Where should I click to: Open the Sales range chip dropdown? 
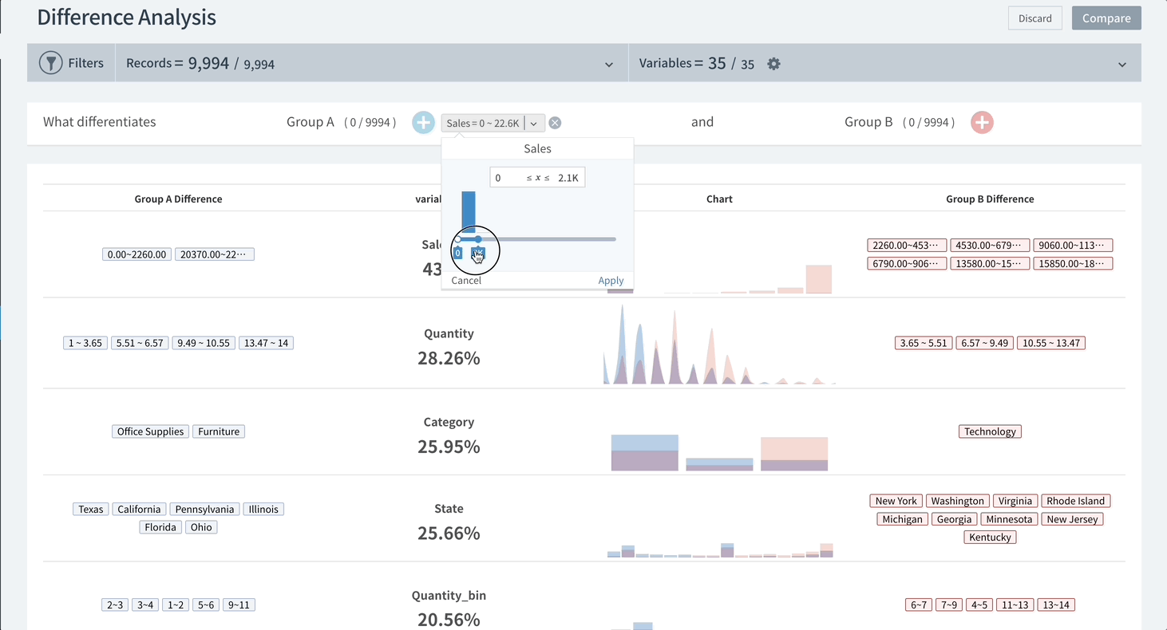(535, 123)
